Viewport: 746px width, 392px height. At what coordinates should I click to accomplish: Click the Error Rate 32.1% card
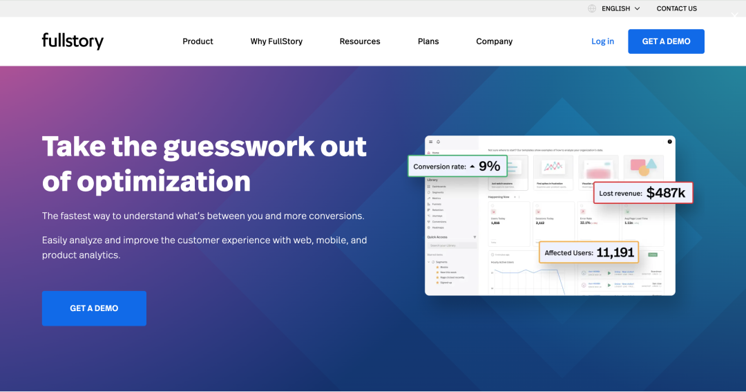(598, 223)
